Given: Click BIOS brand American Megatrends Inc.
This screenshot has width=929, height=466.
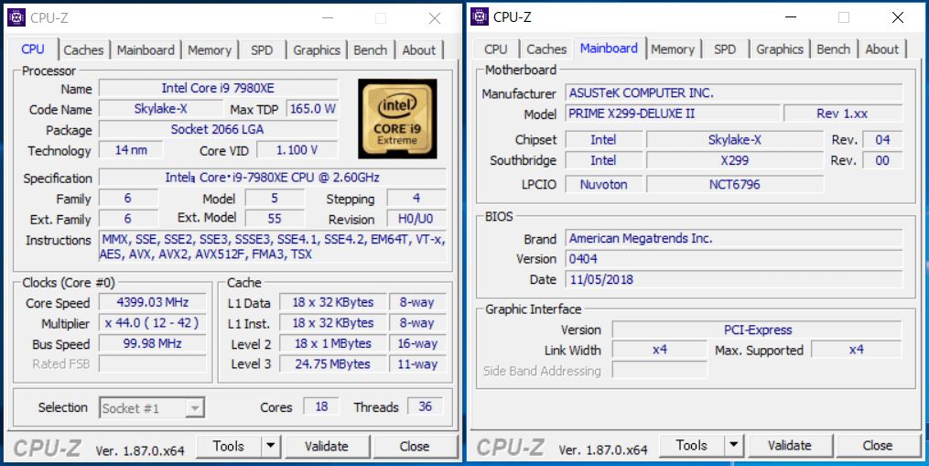Looking at the screenshot, I should tap(734, 238).
